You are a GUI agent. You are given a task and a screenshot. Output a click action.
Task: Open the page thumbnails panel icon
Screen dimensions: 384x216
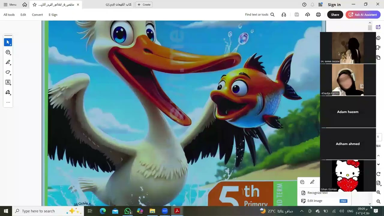tap(378, 58)
